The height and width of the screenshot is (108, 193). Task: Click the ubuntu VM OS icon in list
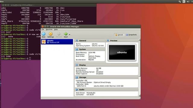point(43,42)
